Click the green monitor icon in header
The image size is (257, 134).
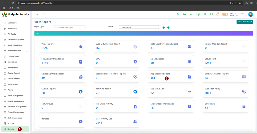[x=185, y=14]
